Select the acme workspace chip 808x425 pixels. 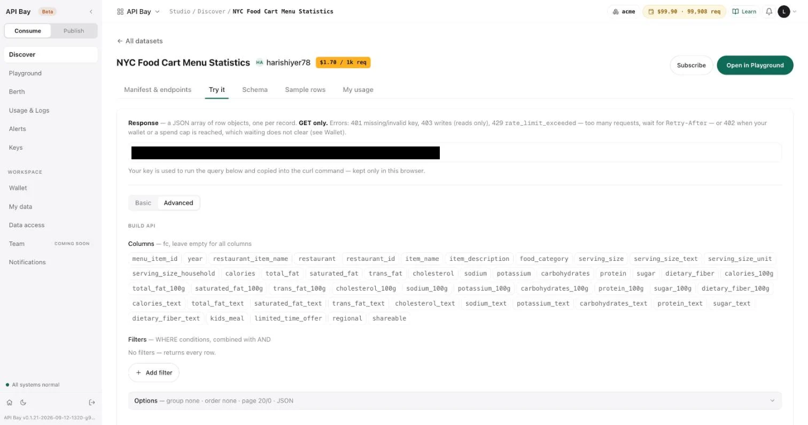624,11
